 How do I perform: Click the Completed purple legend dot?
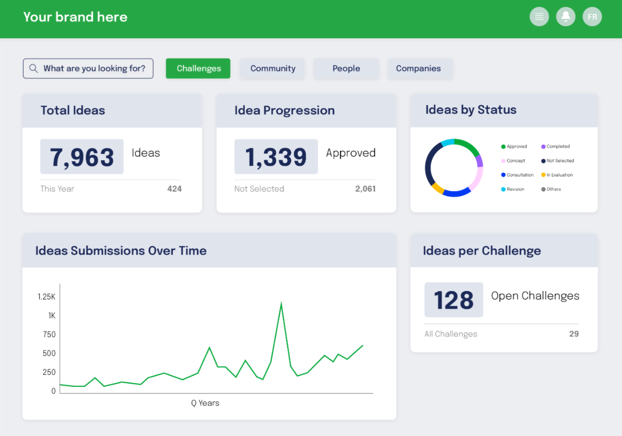pyautogui.click(x=543, y=147)
